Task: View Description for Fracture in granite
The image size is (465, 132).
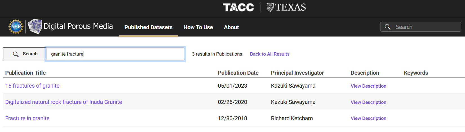Action: [368, 118]
